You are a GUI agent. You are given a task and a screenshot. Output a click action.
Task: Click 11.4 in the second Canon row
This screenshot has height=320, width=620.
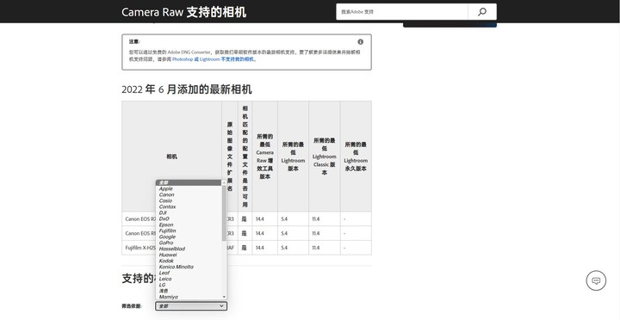[315, 233]
